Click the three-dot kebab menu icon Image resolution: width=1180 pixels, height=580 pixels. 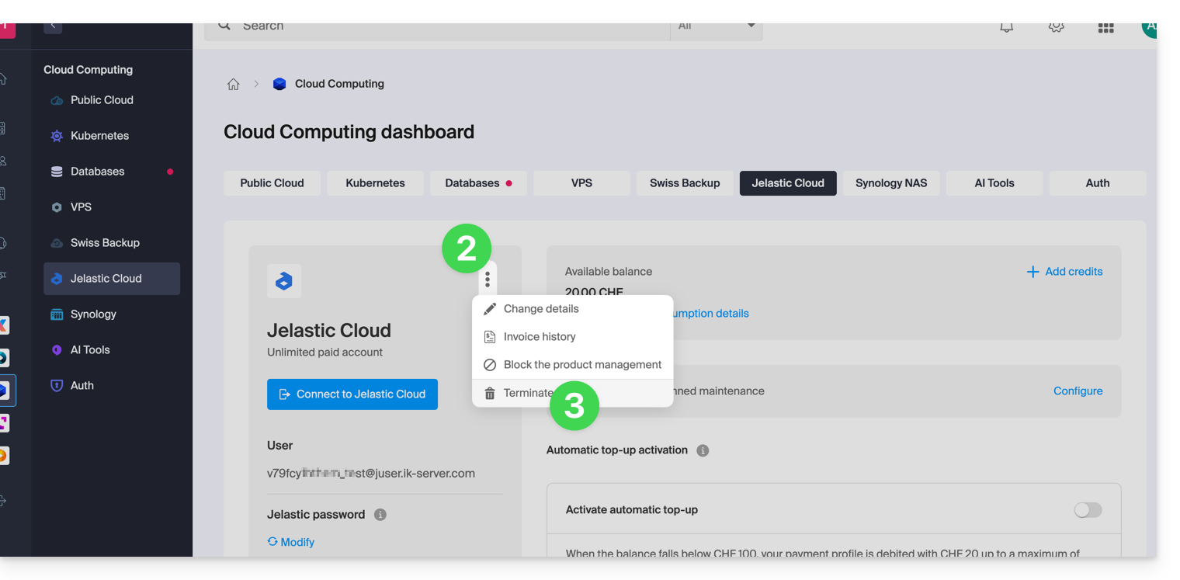tap(488, 280)
